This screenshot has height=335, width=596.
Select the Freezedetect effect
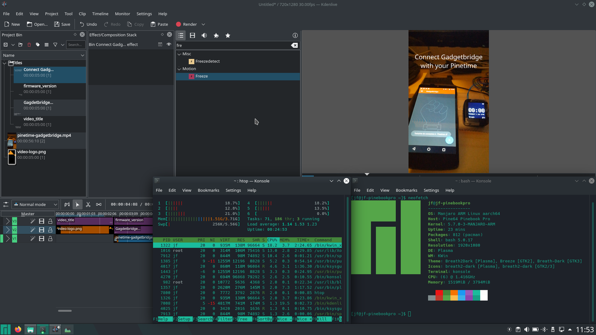(208, 61)
